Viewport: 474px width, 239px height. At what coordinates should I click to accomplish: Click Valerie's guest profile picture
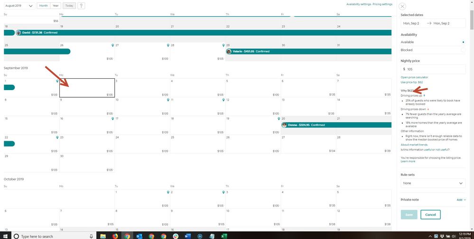tap(229, 51)
